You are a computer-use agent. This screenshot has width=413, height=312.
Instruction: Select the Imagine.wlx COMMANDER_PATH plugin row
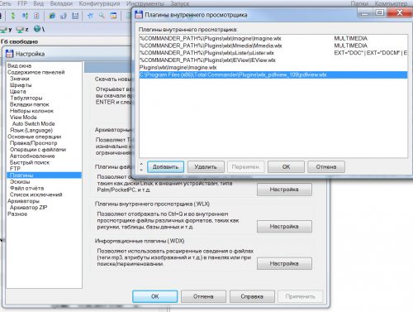(x=273, y=38)
